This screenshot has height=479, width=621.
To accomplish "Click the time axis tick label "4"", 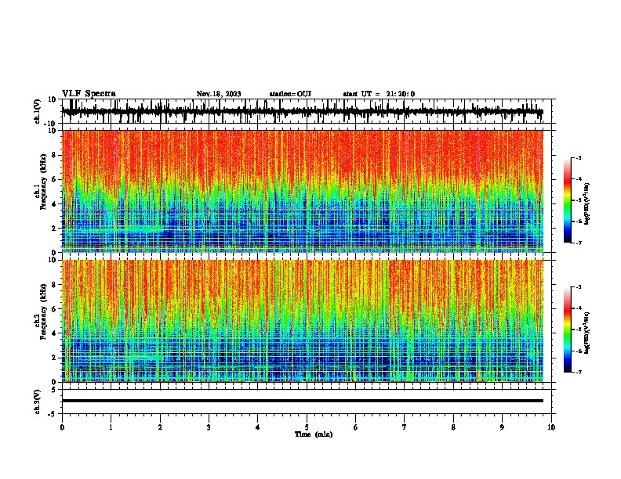I will pyautogui.click(x=258, y=427).
